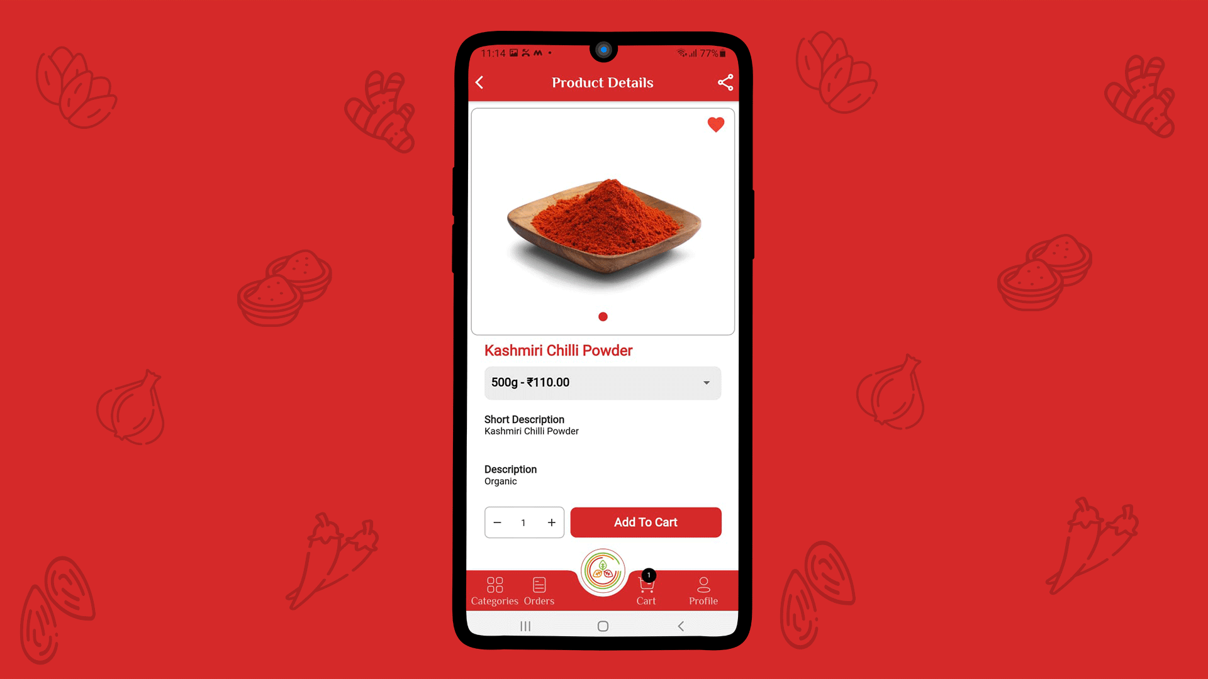
Task: Decrease quantity using minus stepper
Action: point(498,522)
